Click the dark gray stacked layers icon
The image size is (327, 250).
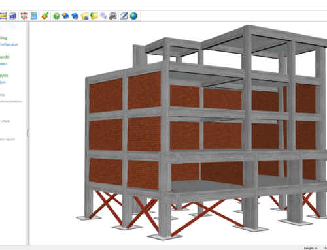point(113,16)
